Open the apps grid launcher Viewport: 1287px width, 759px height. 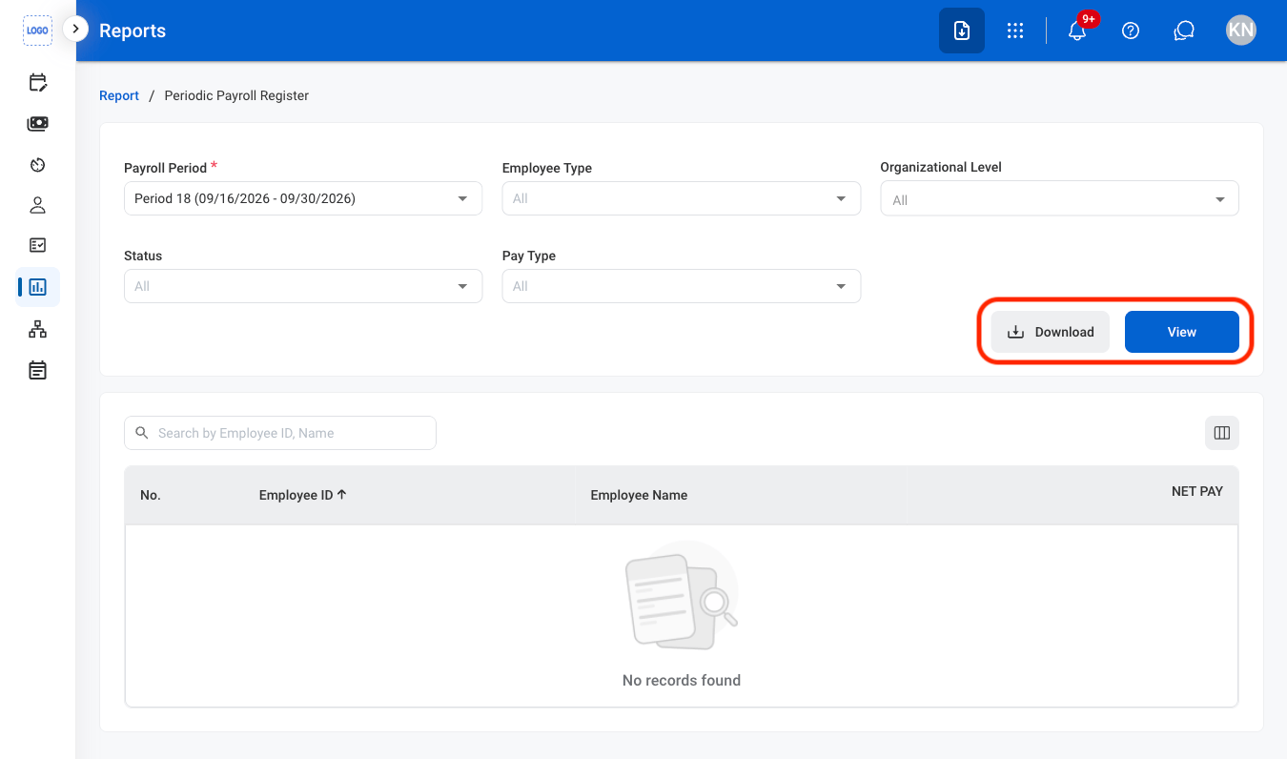pyautogui.click(x=1015, y=31)
